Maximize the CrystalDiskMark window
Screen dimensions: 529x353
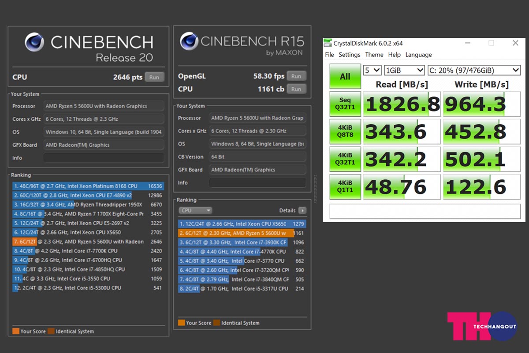click(x=491, y=43)
